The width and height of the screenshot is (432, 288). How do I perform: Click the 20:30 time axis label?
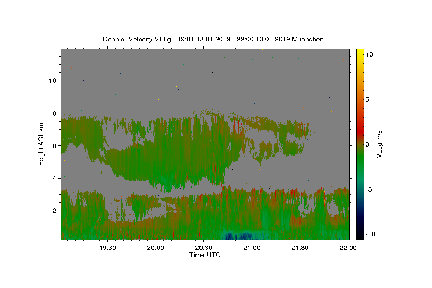coord(204,248)
